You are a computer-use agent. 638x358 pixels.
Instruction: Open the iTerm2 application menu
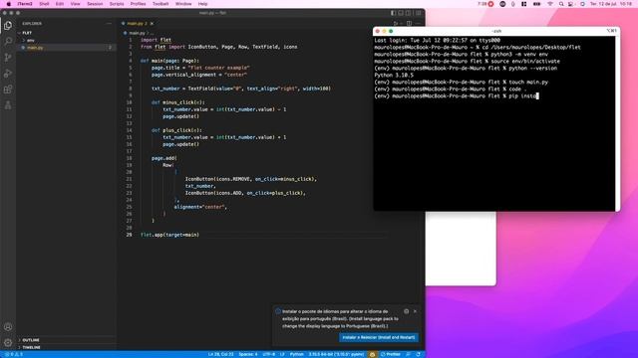25,4
